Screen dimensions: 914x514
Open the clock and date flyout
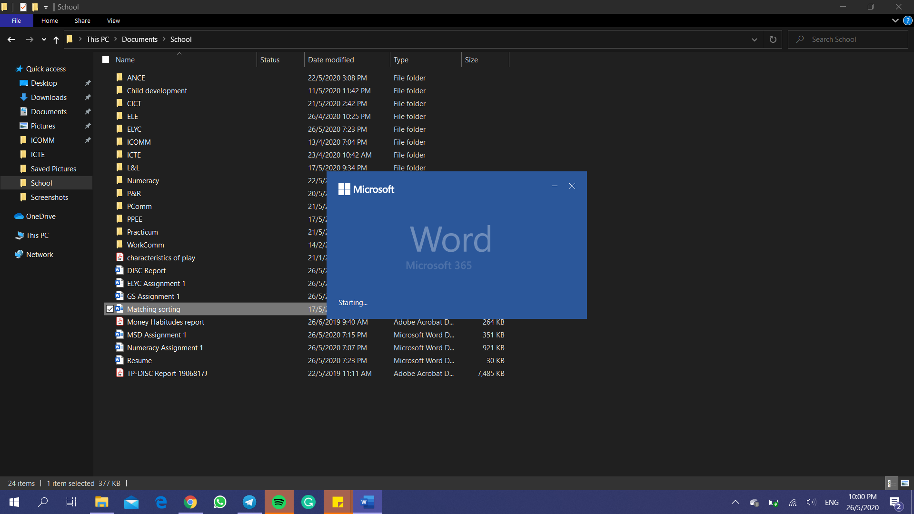click(862, 503)
